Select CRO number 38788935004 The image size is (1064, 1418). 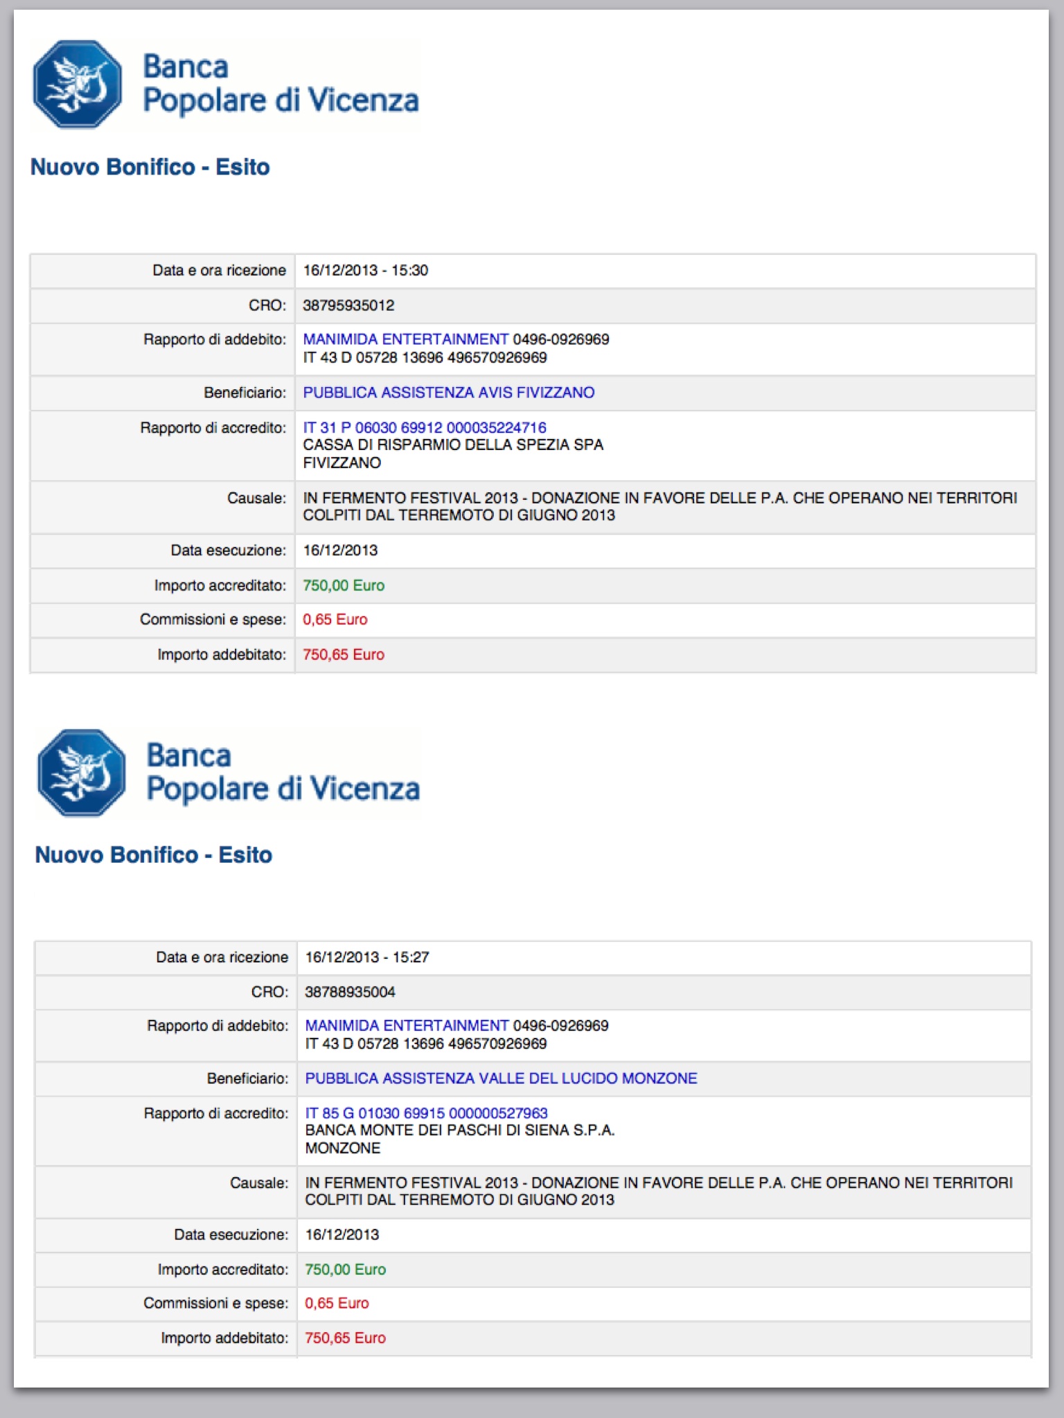point(350,992)
